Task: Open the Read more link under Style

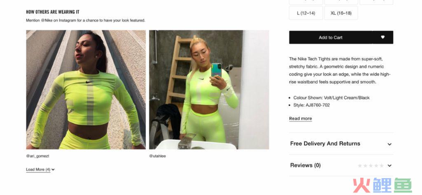Action: click(300, 118)
